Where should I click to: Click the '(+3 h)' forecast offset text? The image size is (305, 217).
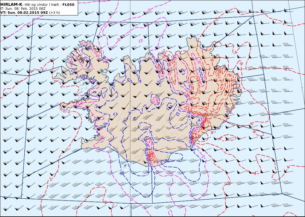(x=55, y=13)
